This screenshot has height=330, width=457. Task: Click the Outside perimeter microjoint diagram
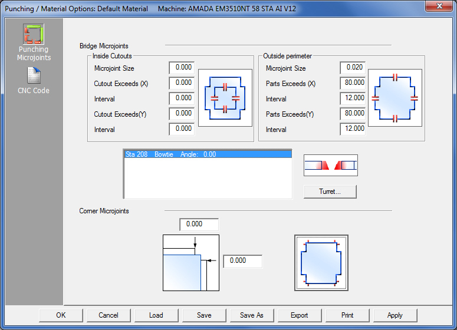[395, 98]
